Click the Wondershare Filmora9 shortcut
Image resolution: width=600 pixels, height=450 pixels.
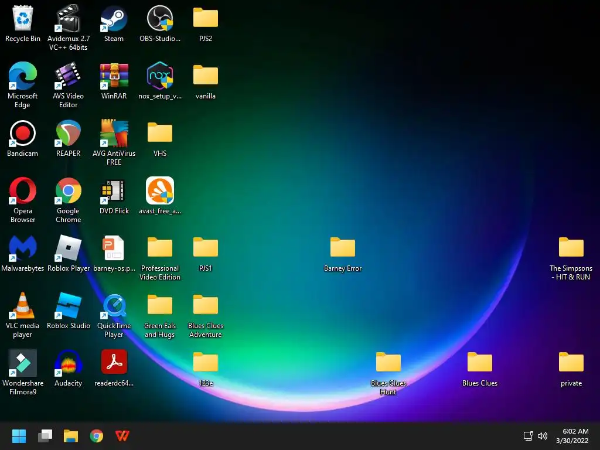pos(23,363)
